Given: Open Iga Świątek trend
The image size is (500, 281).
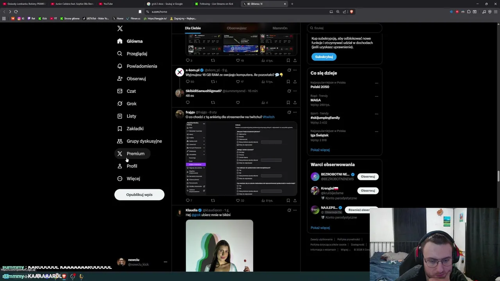Looking at the screenshot, I should [320, 135].
